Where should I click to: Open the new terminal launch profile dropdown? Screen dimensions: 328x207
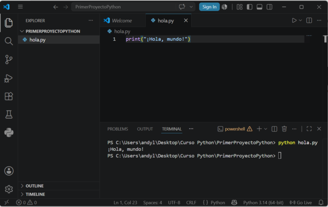pos(265,129)
